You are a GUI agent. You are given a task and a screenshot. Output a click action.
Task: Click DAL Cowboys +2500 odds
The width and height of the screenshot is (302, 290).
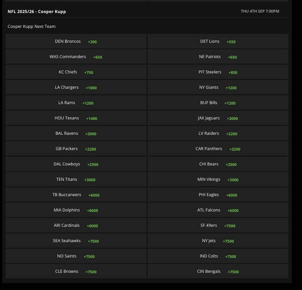click(x=76, y=164)
